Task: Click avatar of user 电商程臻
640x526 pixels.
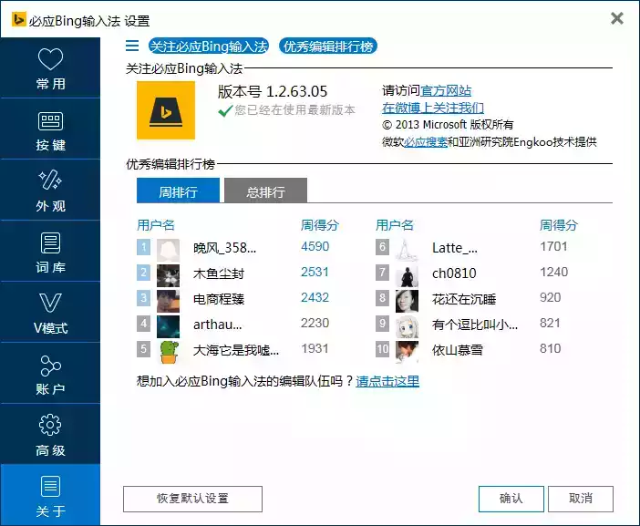Action: click(x=168, y=301)
